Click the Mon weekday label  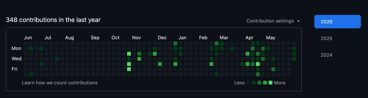17,48
